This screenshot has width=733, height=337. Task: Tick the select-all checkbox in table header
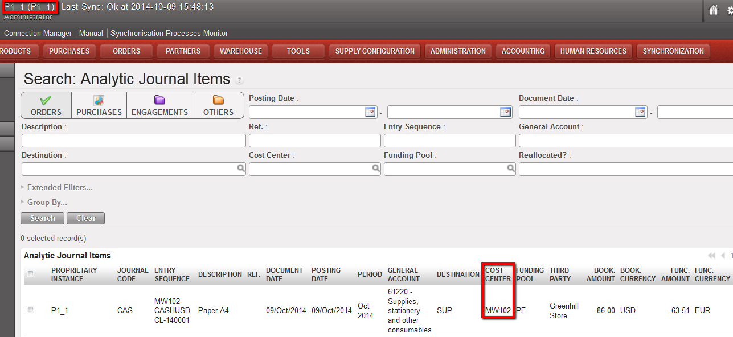[x=31, y=274]
